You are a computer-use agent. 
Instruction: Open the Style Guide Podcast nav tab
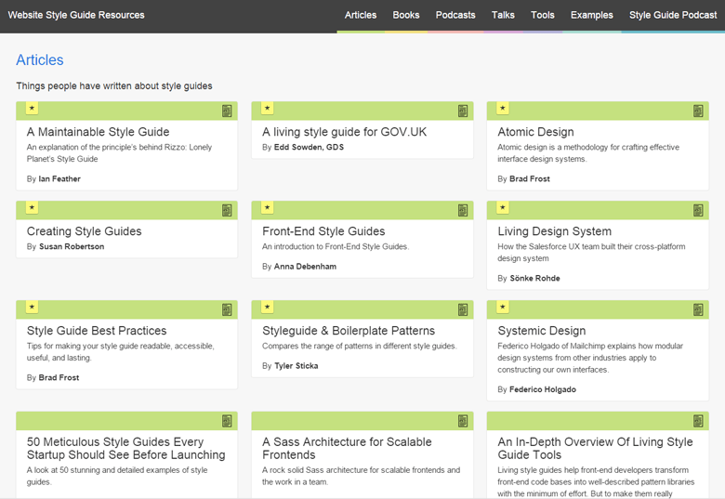pyautogui.click(x=673, y=15)
